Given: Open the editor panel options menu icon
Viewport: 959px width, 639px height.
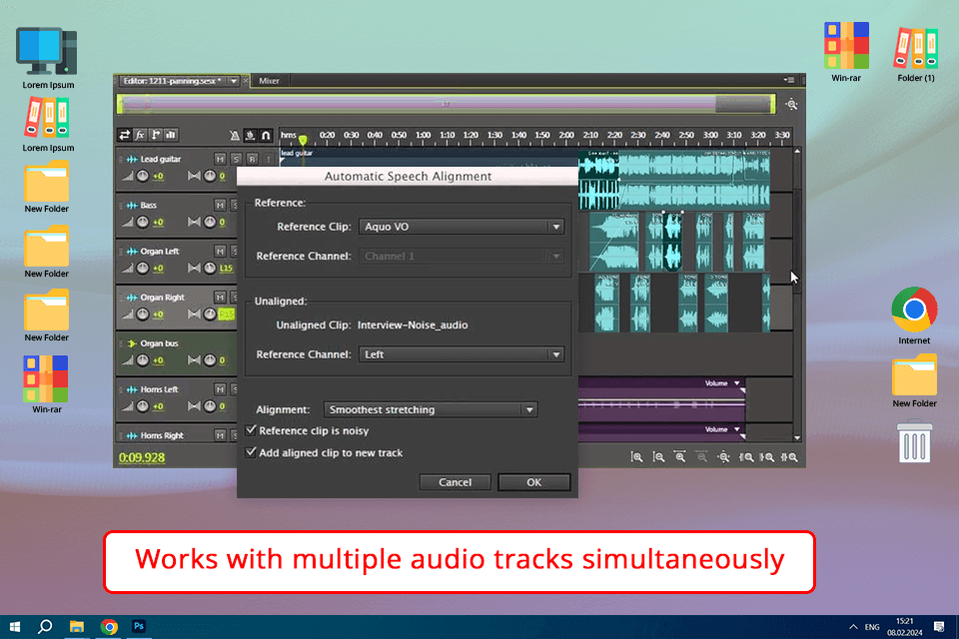Looking at the screenshot, I should [789, 80].
